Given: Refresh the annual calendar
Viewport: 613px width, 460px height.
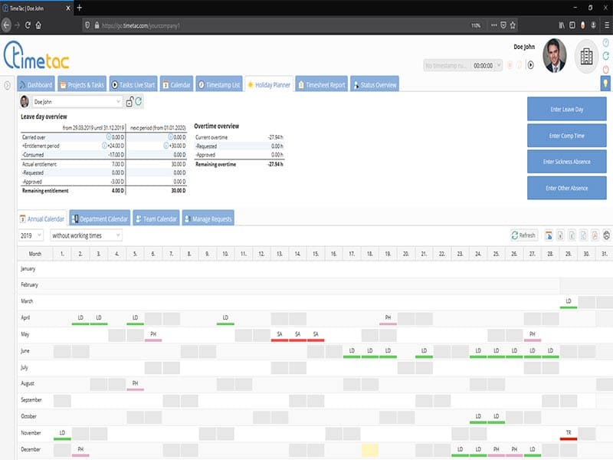Looking at the screenshot, I should [523, 235].
